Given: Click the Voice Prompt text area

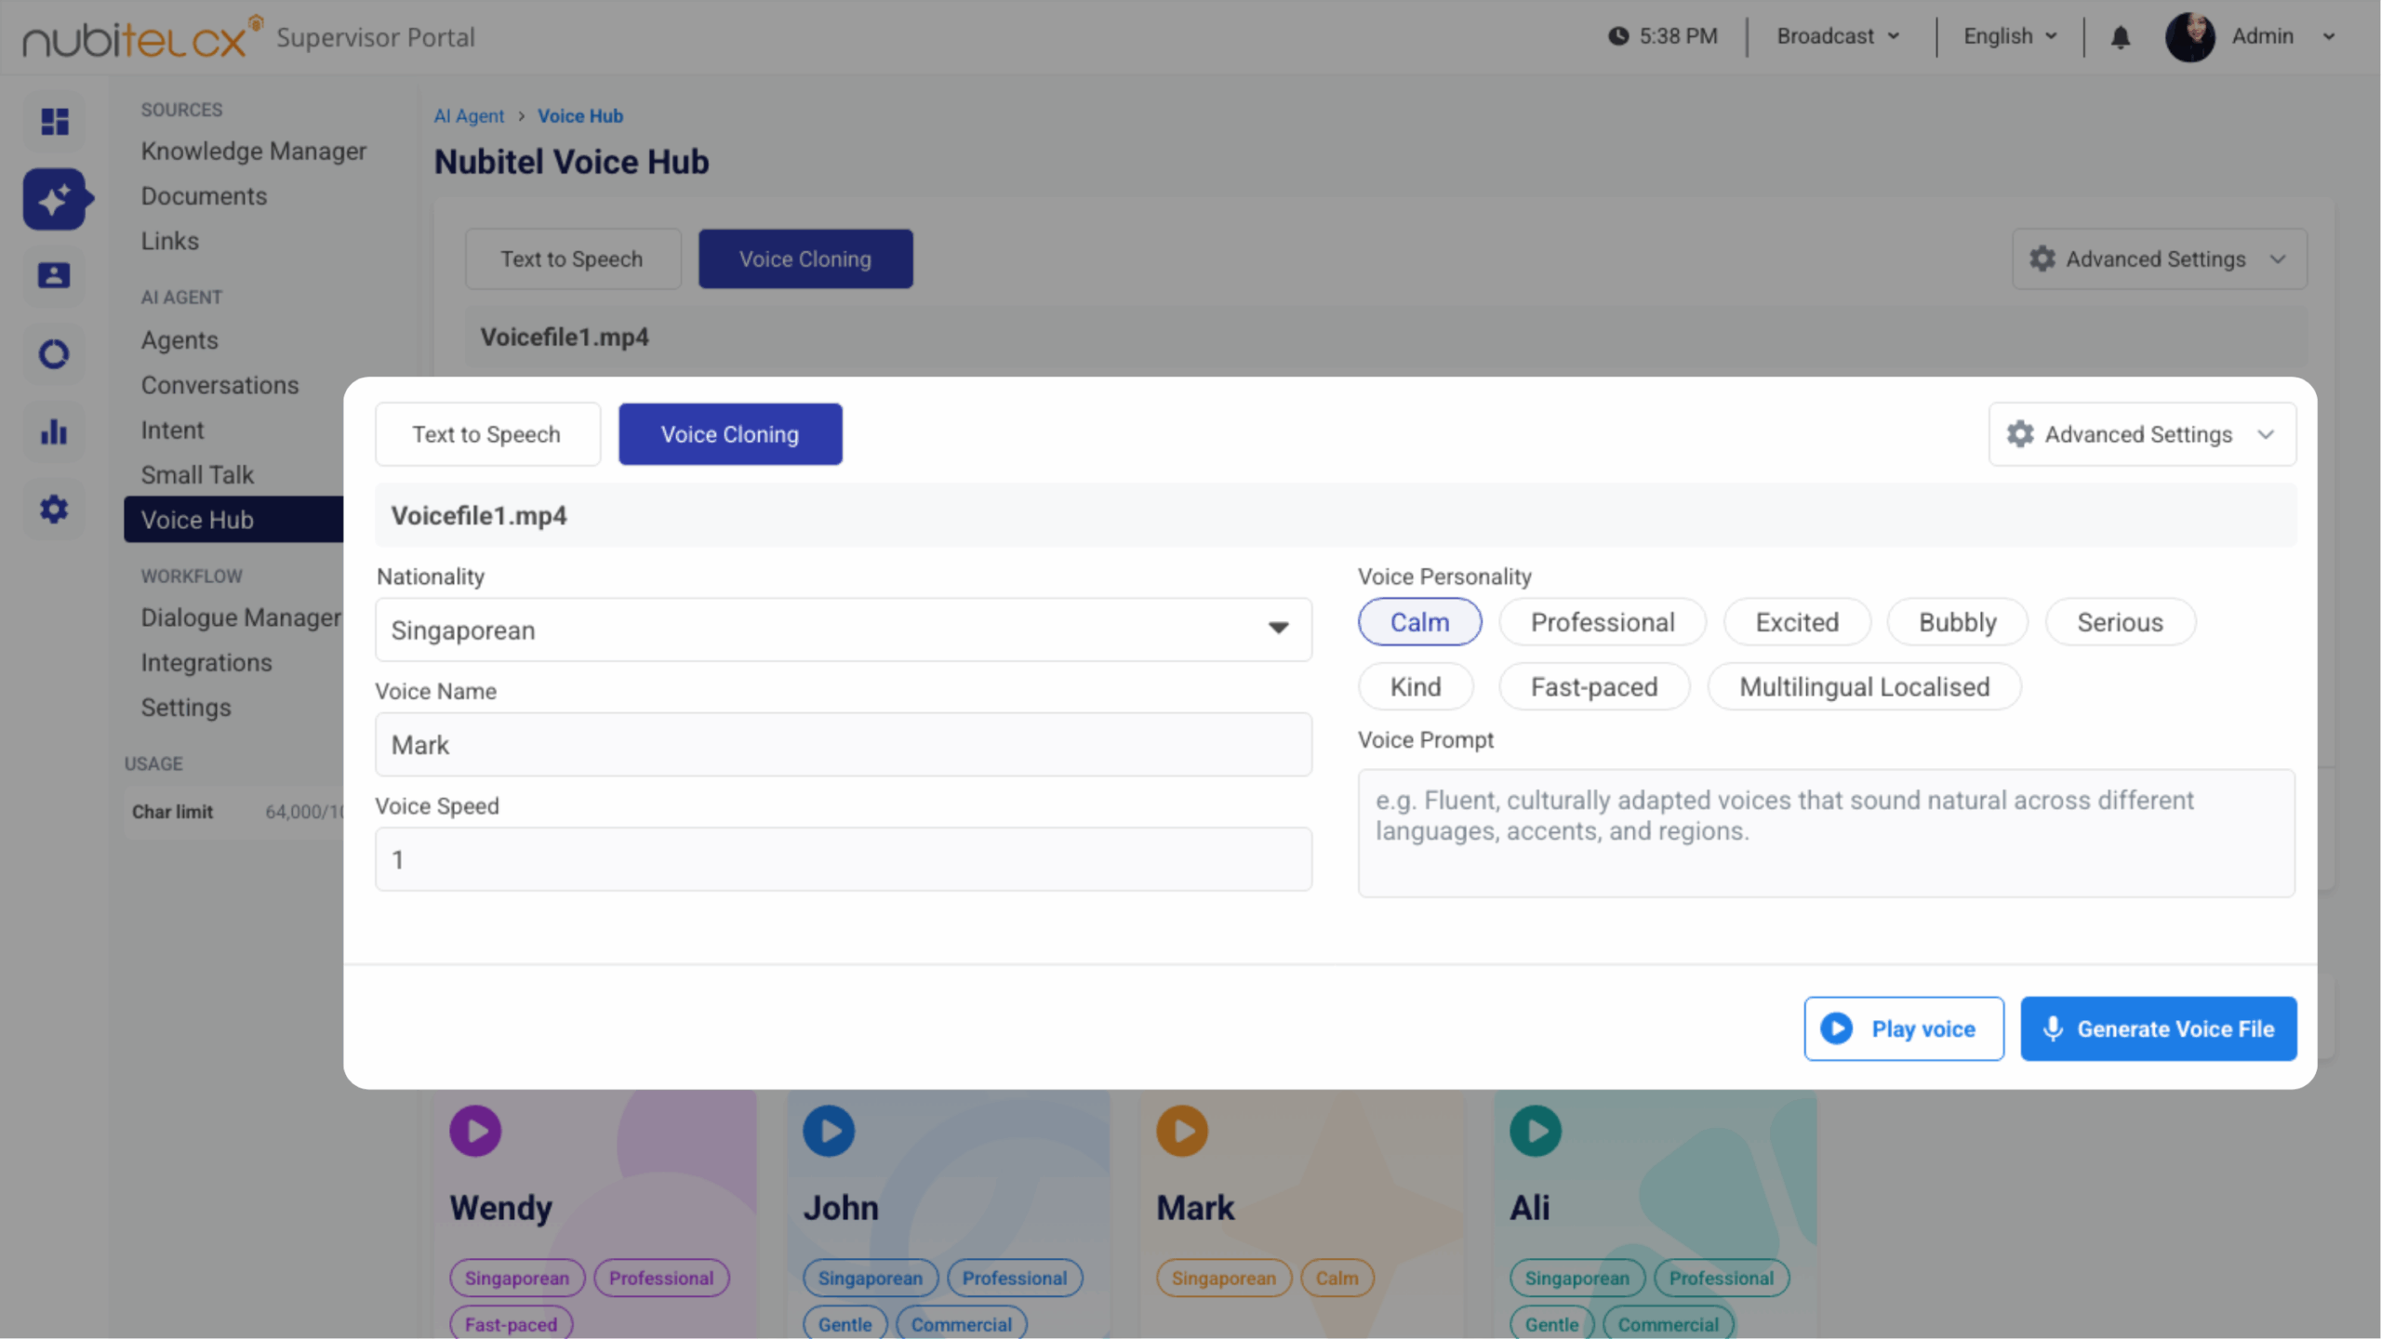Looking at the screenshot, I should tap(1826, 833).
